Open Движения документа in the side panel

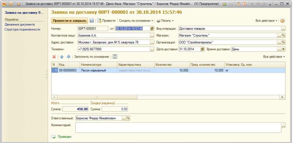click(x=19, y=24)
